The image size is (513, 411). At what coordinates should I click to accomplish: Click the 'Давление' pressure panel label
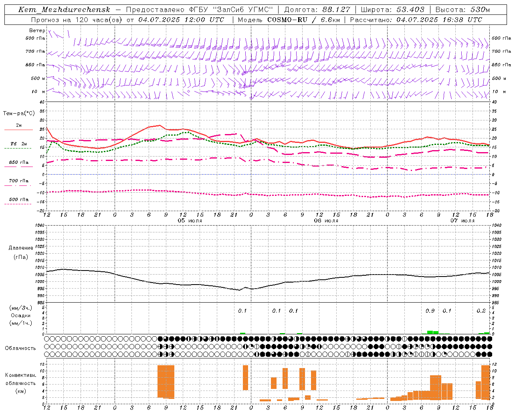[x=21, y=248]
